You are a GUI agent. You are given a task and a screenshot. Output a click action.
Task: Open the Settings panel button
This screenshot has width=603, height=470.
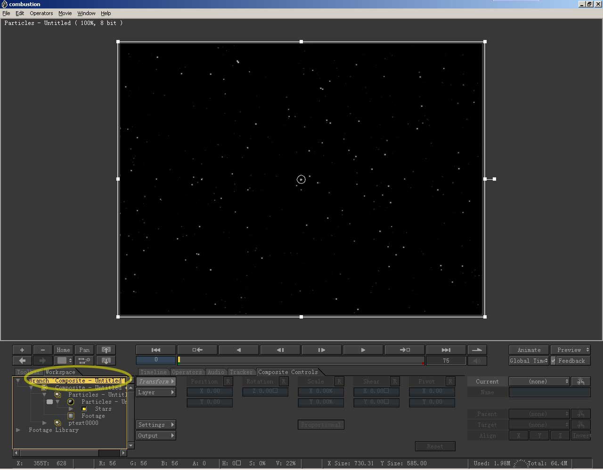(155, 425)
